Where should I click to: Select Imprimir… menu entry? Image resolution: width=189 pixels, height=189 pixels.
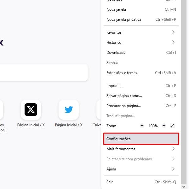[141, 86]
